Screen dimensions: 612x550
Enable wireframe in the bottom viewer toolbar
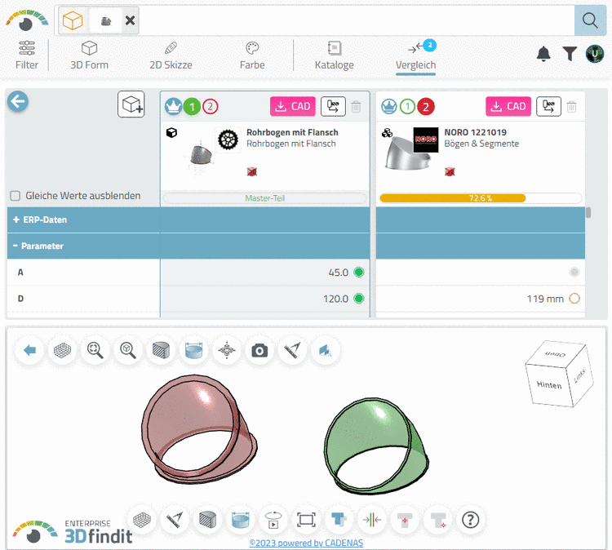[x=142, y=520]
